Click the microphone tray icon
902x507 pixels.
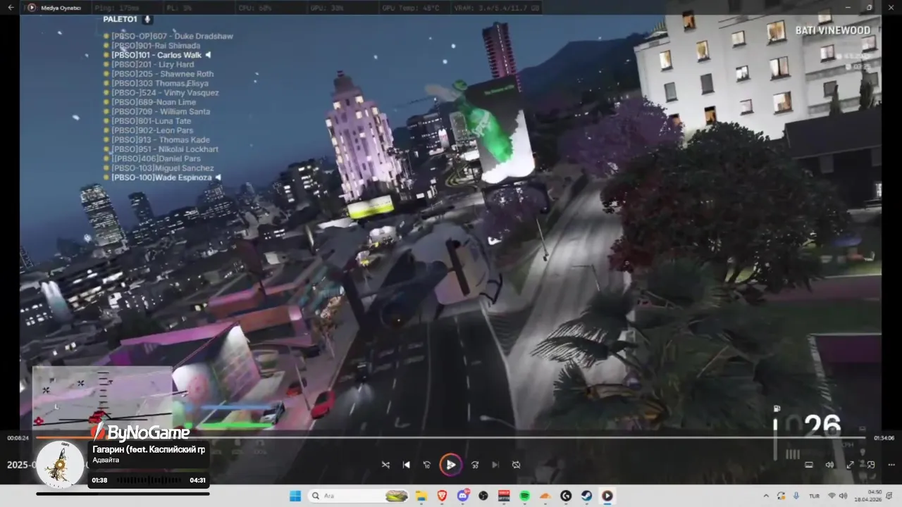pos(796,496)
